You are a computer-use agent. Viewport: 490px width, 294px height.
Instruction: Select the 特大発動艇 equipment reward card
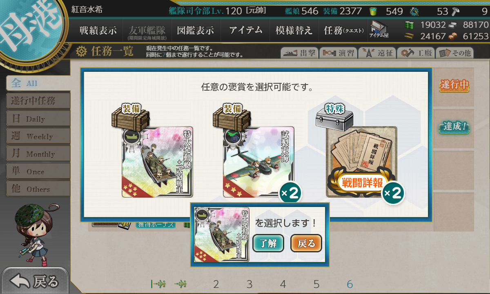pyautogui.click(x=157, y=162)
